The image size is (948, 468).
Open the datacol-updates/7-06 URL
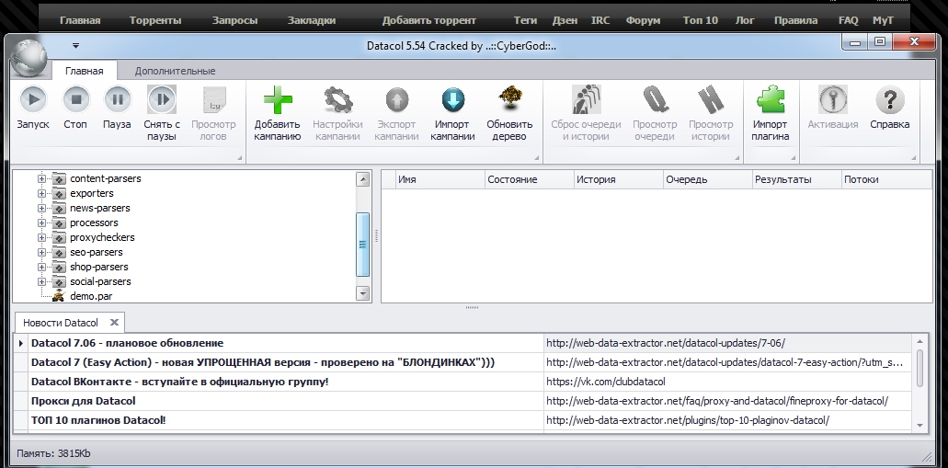coord(665,343)
